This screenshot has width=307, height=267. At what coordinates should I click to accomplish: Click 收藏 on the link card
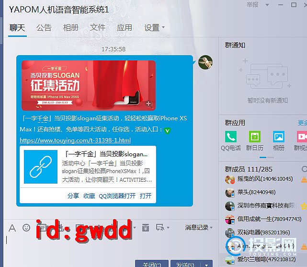pyautogui.click(x=89, y=196)
